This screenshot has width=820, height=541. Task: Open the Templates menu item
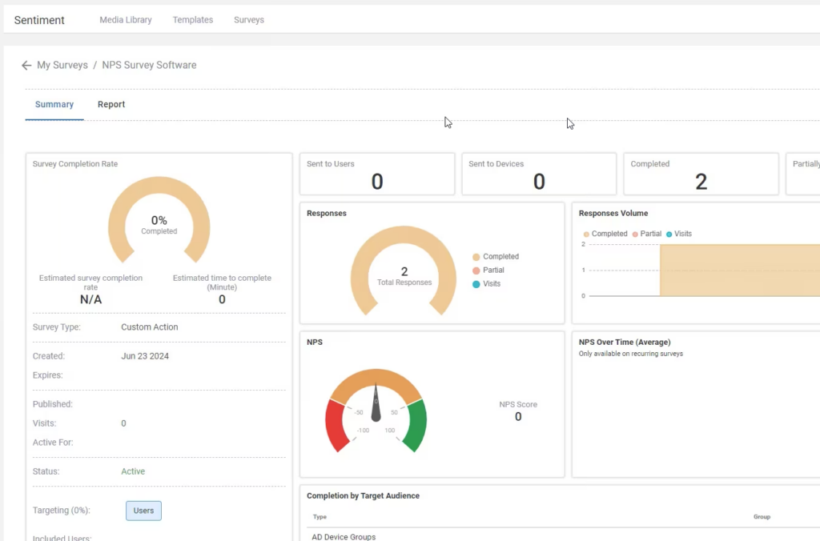193,20
